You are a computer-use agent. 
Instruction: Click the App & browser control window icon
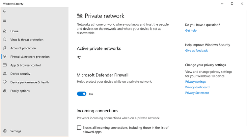[x=5, y=65]
